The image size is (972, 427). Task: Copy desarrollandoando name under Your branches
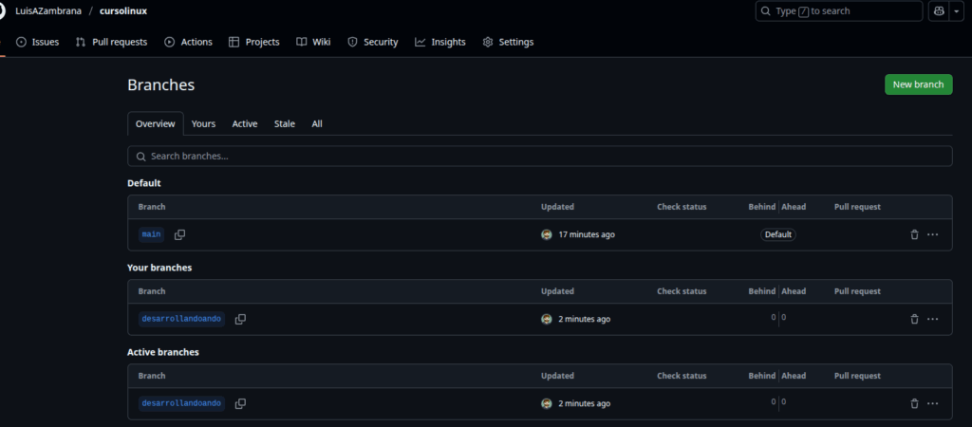tap(240, 319)
